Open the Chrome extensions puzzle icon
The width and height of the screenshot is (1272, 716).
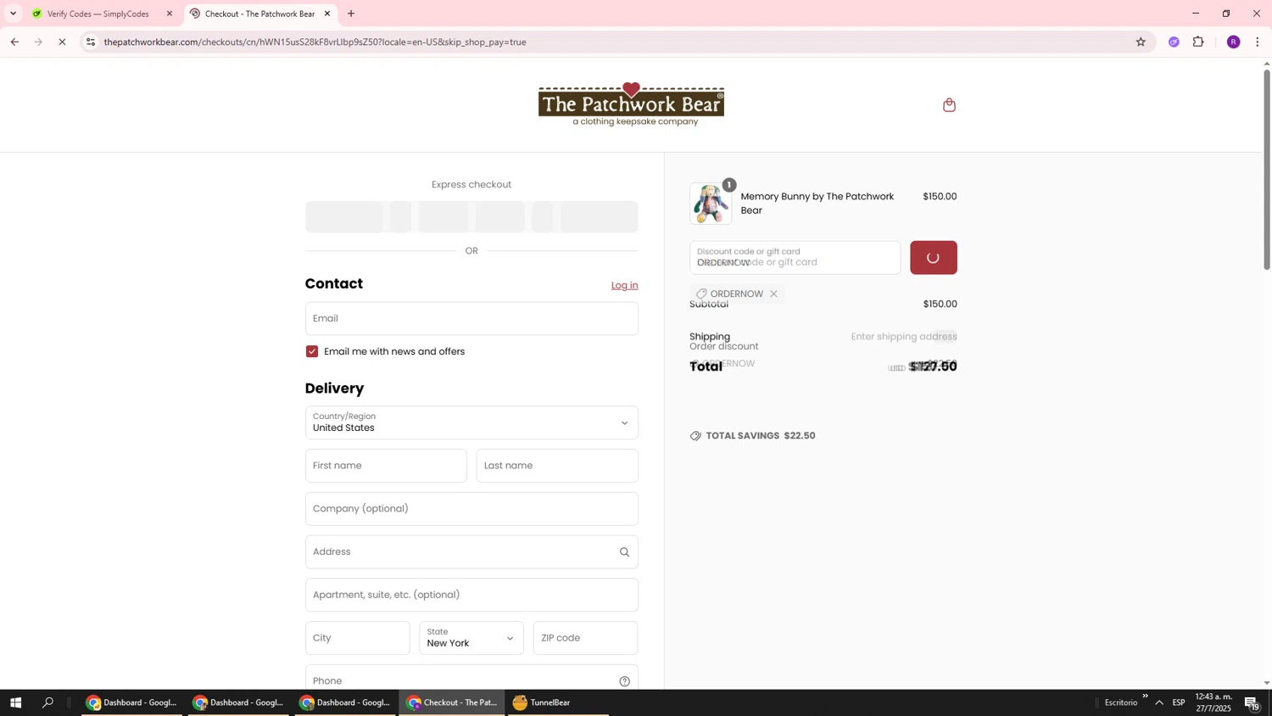[x=1198, y=42]
